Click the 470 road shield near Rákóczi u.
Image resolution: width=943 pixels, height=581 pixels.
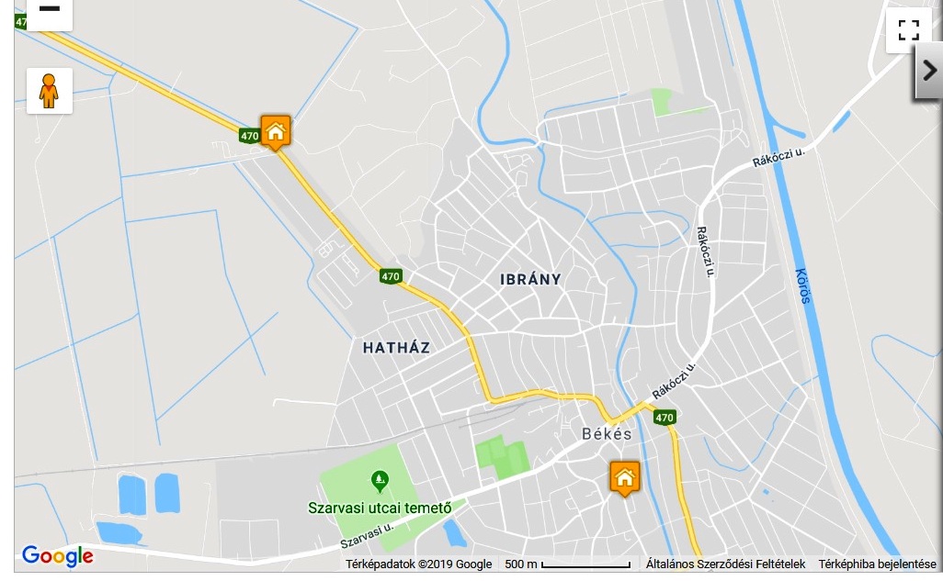[665, 418]
